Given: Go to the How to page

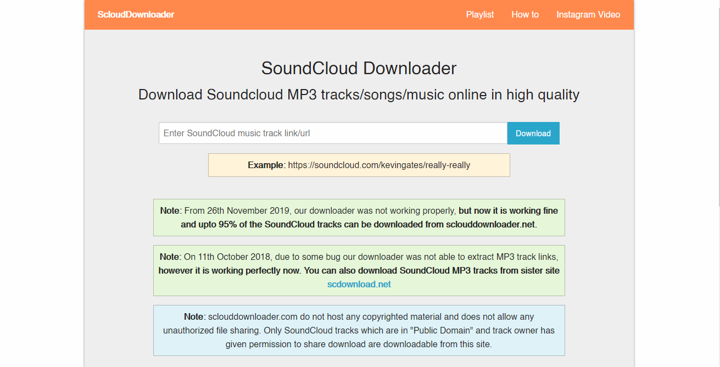Looking at the screenshot, I should coord(525,14).
